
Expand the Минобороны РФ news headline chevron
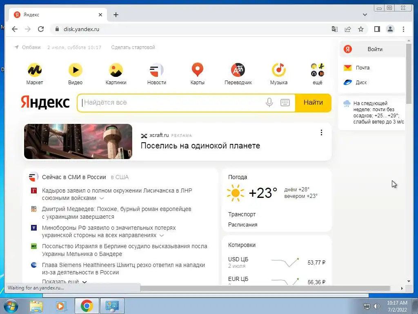[162, 235]
